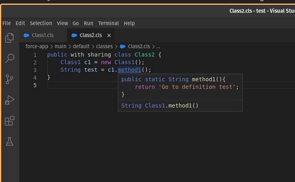Open the Selection menu
Image resolution: width=295 pixels, height=182 pixels.
pyautogui.click(x=41, y=23)
